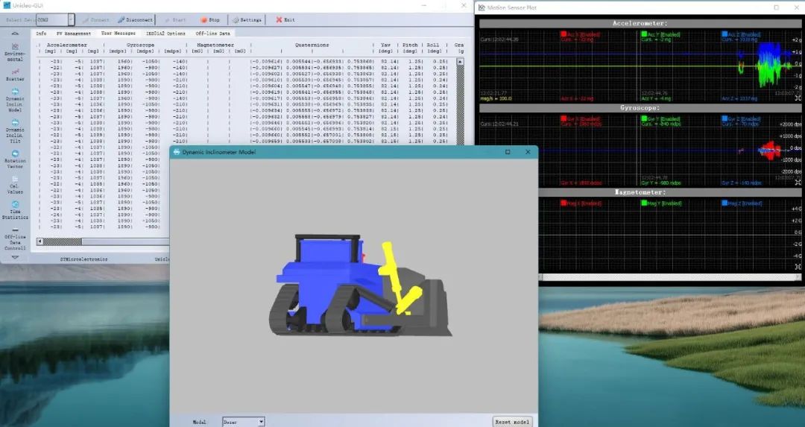The width and height of the screenshot is (805, 427).
Task: Click the accelerometer plot fit-to-screen icon
Action: tap(798, 98)
